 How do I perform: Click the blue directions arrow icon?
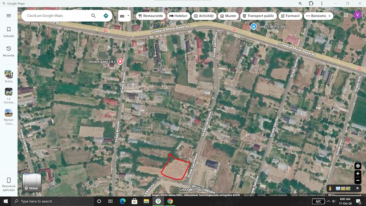pos(106,16)
